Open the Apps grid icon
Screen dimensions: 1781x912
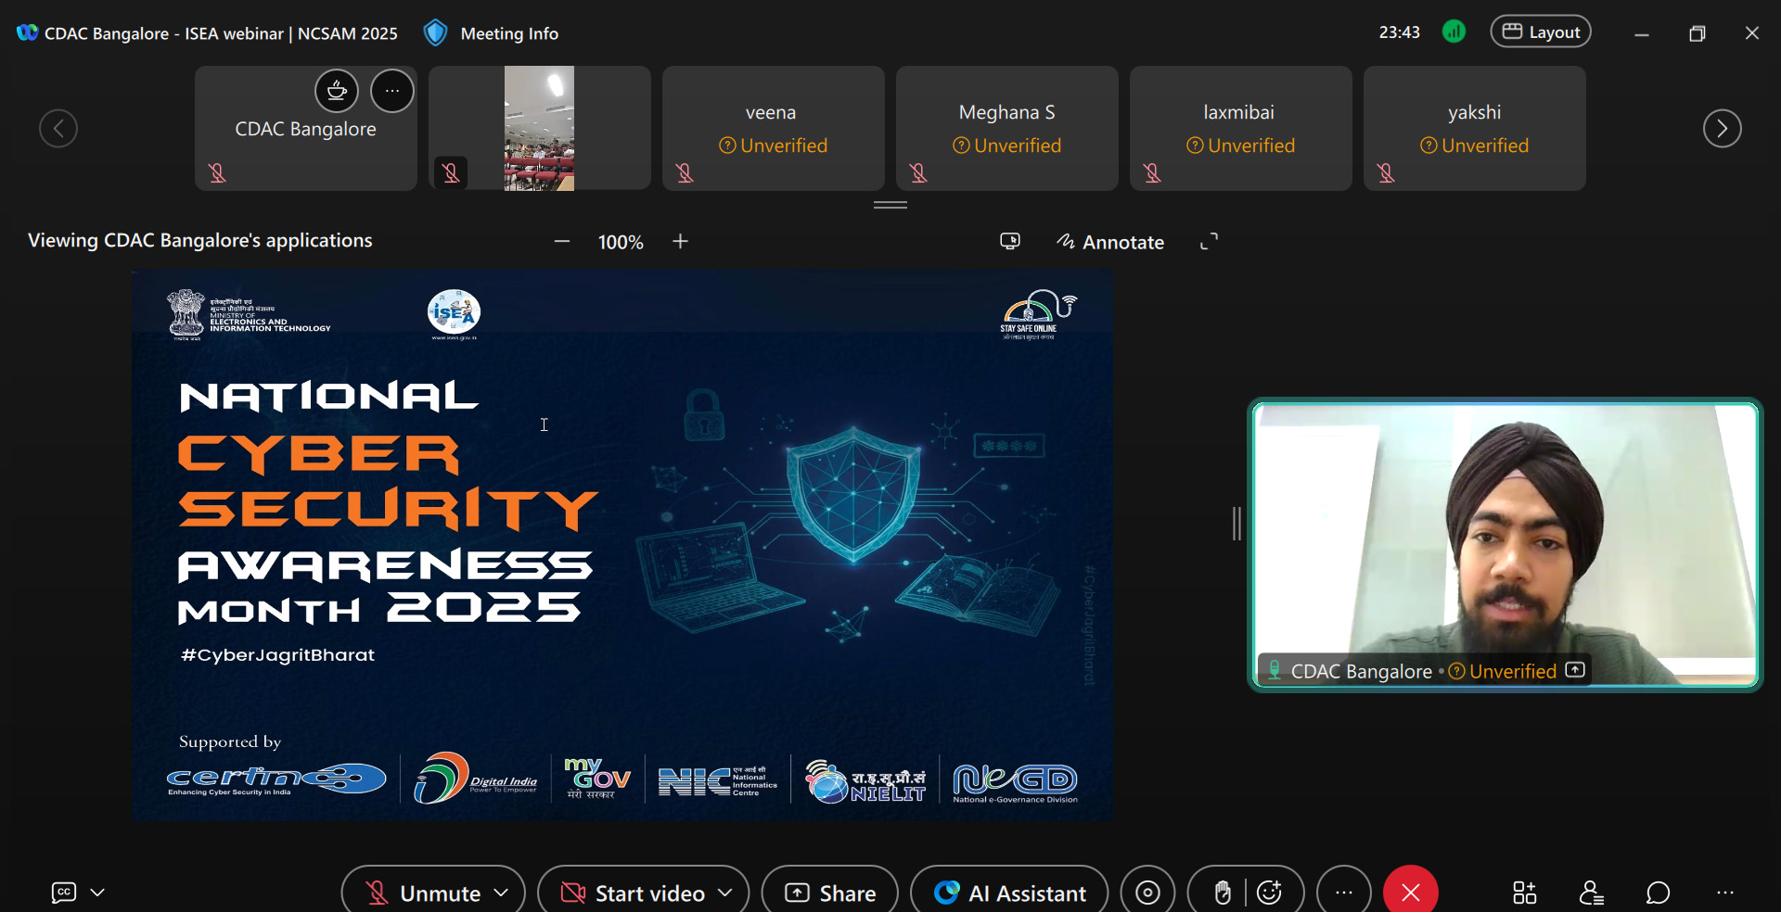1524,893
